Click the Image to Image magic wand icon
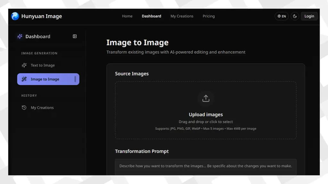Viewport: 328px width, 184px height. (24, 79)
